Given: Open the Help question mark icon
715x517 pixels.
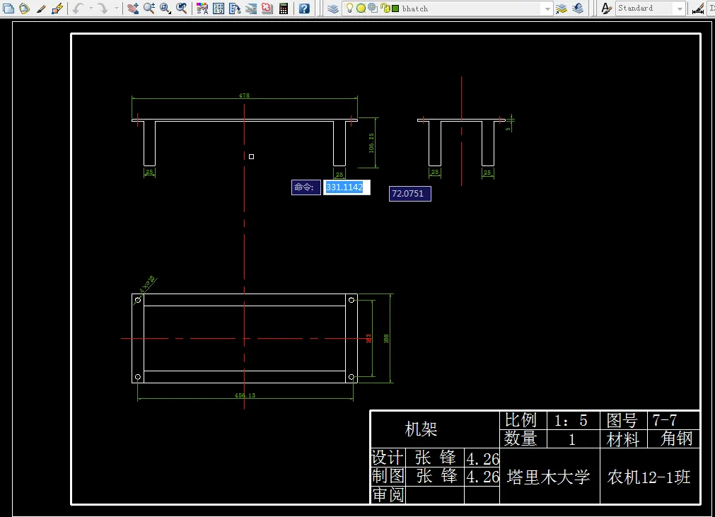Looking at the screenshot, I should click(304, 8).
